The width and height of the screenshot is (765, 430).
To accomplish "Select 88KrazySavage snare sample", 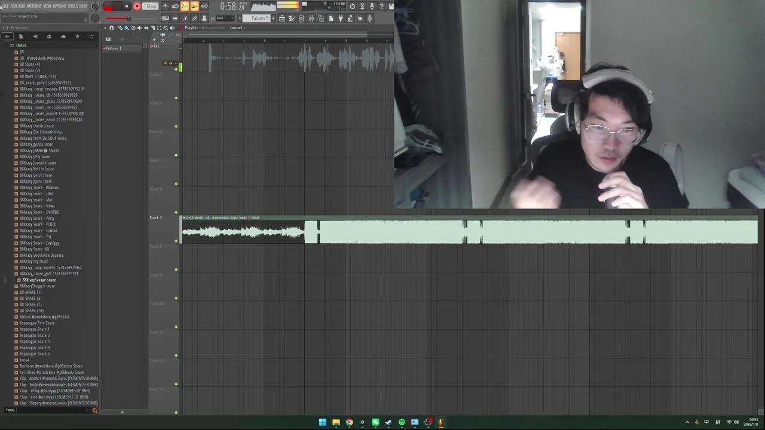I will point(39,279).
